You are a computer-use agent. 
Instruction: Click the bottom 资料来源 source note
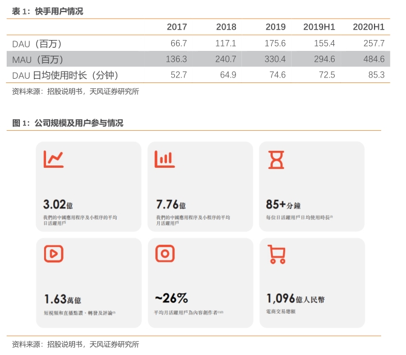[76, 344]
